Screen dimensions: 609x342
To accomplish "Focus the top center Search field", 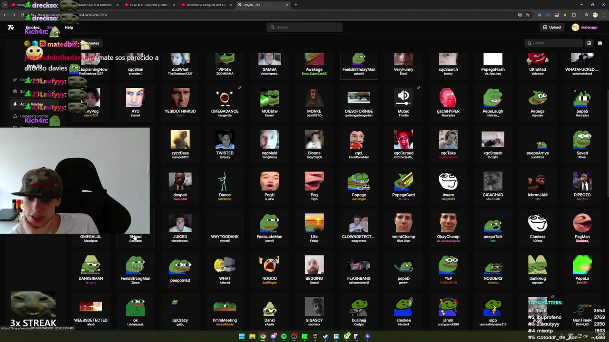I will [304, 27].
